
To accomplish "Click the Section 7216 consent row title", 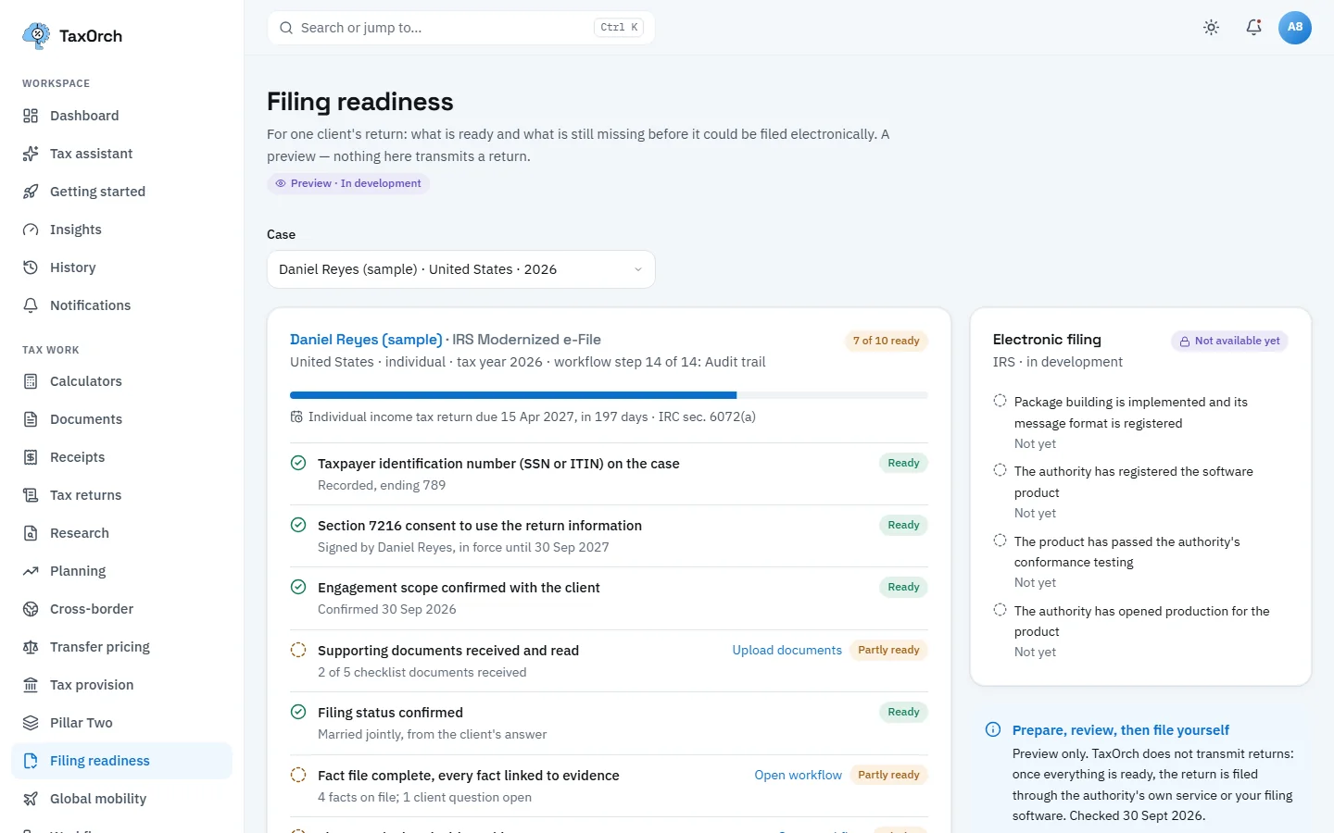I will [x=480, y=526].
